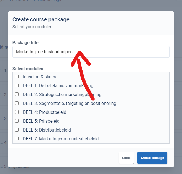The width and height of the screenshot is (182, 174).
Task: Tick the Inleiding & slides checkbox
Action: [17, 77]
